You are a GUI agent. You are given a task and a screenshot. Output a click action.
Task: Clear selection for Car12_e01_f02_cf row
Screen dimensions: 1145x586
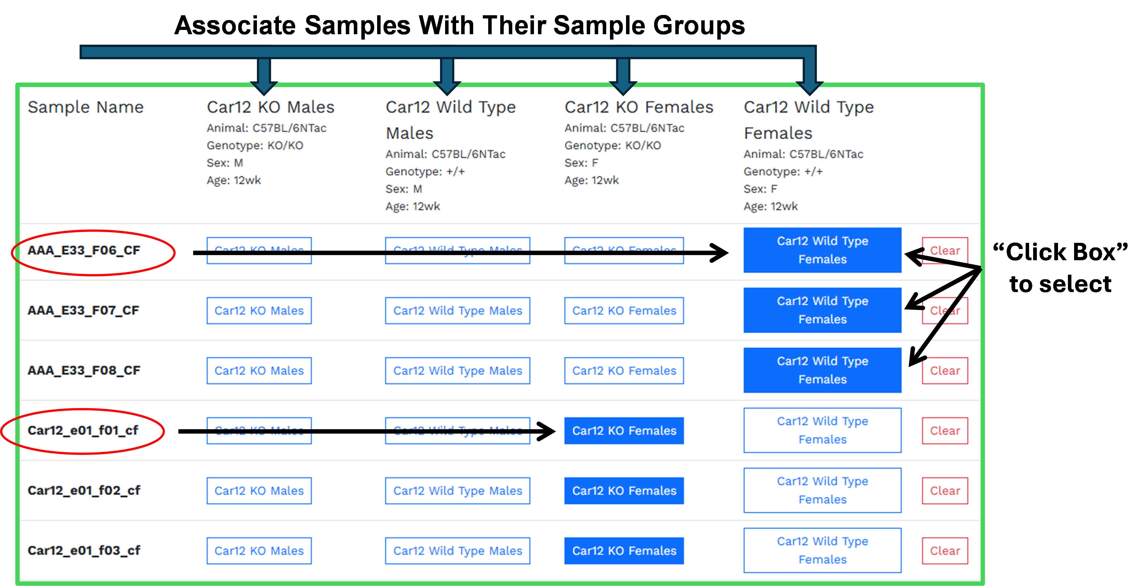pyautogui.click(x=945, y=491)
